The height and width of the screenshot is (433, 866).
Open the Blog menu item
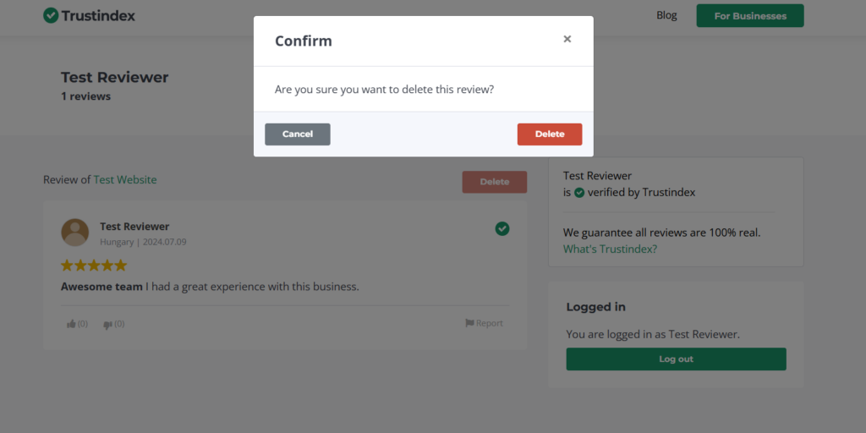click(666, 15)
